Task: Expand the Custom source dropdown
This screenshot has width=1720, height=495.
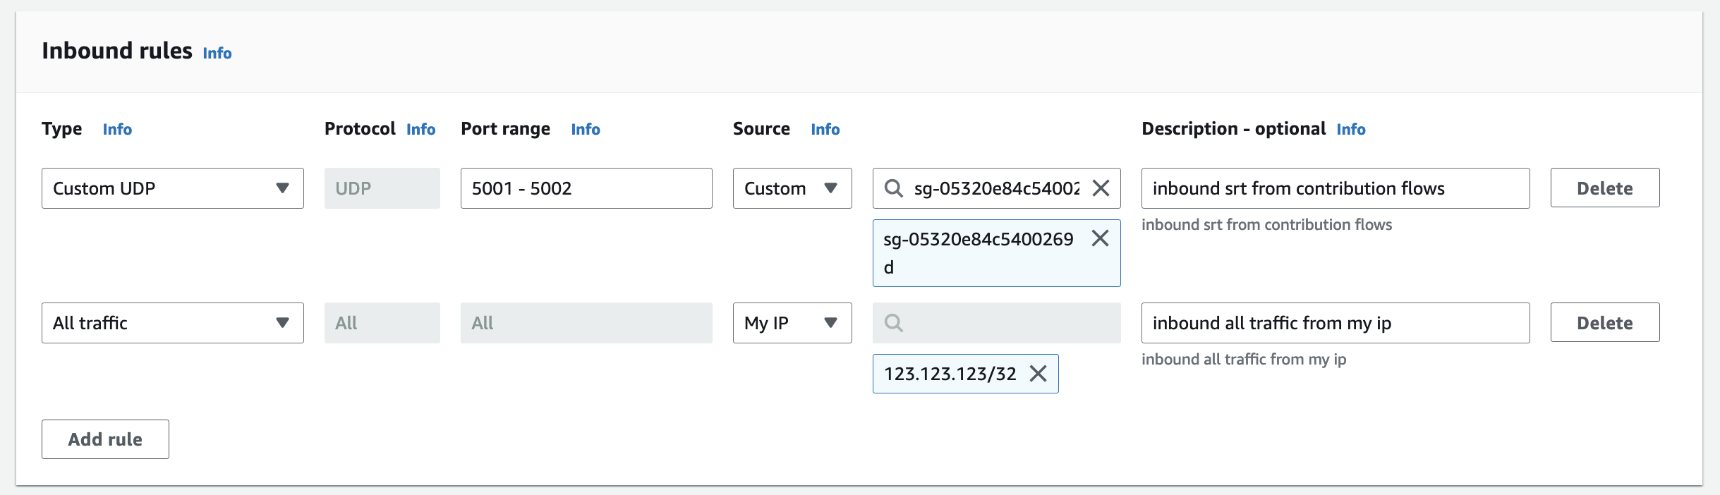Action: 792,188
